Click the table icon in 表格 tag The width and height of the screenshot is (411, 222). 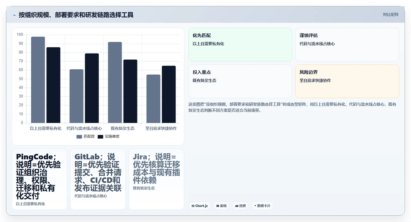tap(218, 206)
